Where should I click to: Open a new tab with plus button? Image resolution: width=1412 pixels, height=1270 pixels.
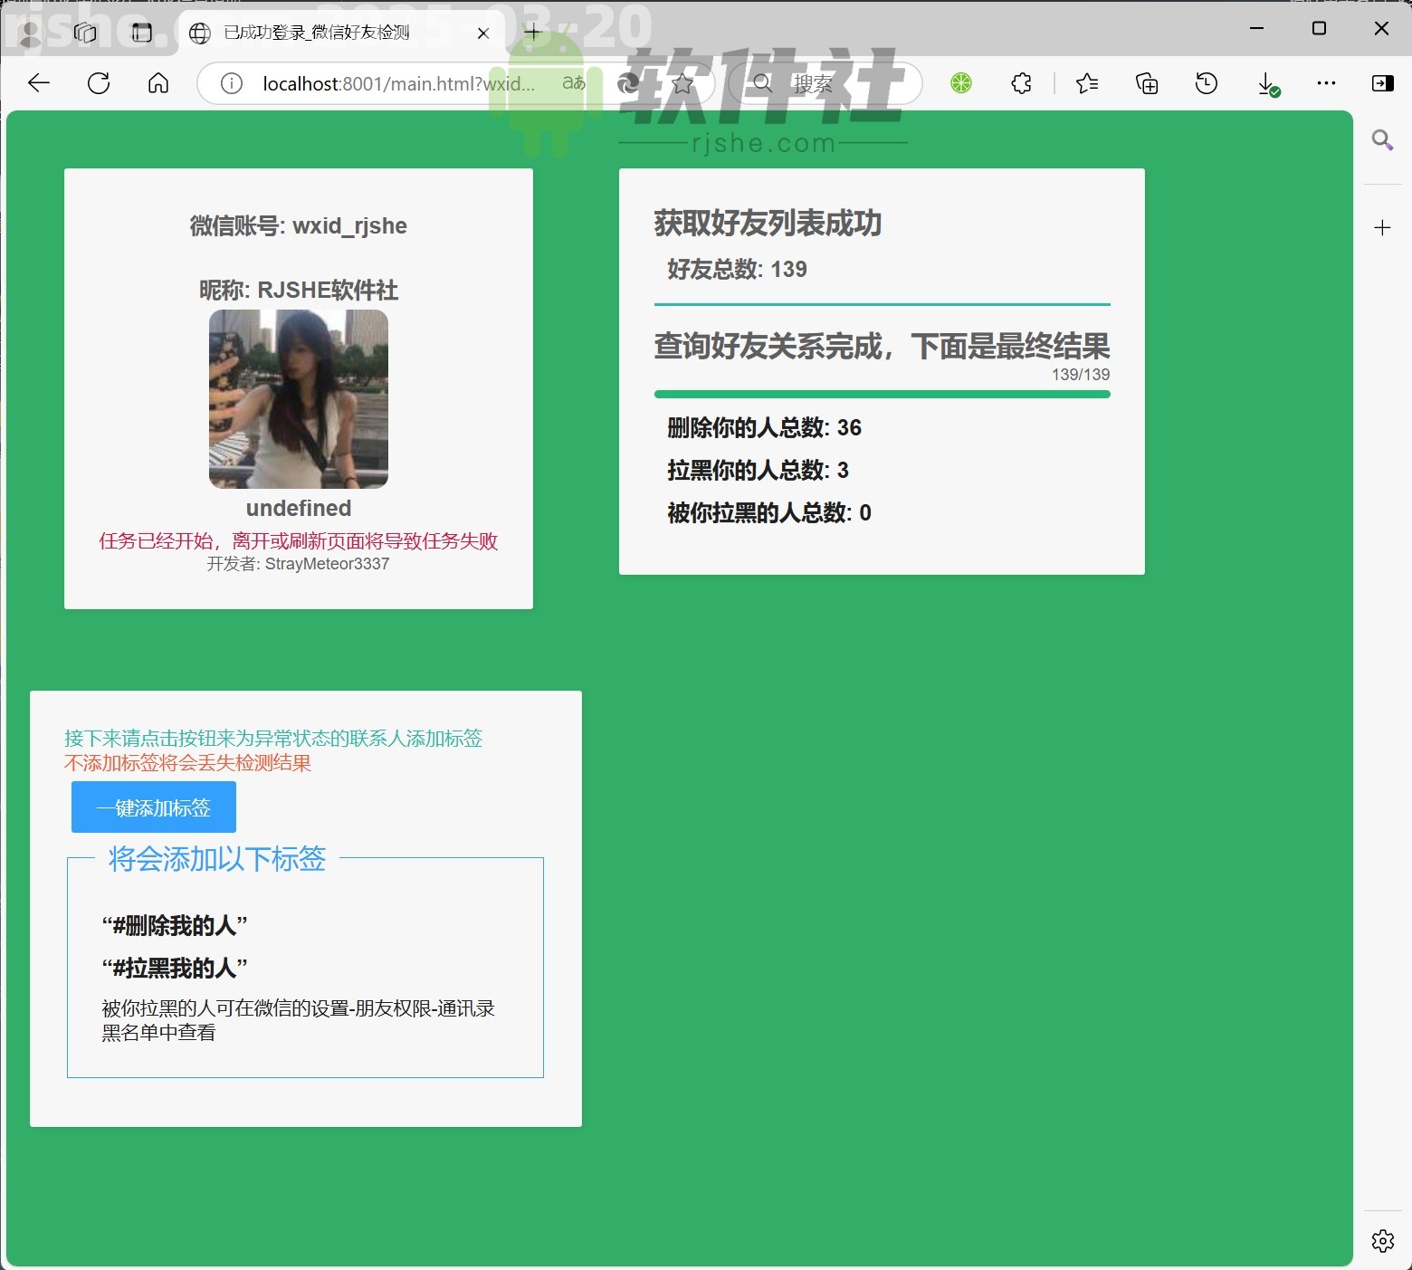coord(533,32)
